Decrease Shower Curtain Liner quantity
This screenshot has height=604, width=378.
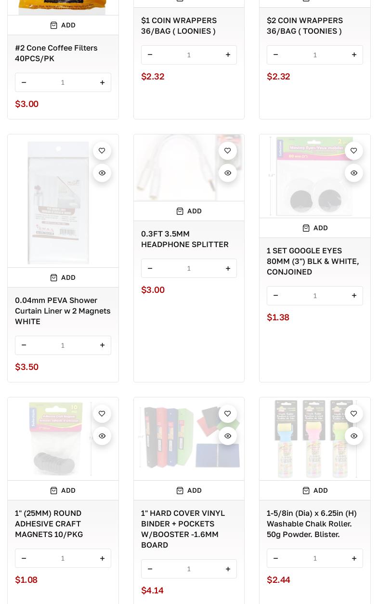point(24,345)
